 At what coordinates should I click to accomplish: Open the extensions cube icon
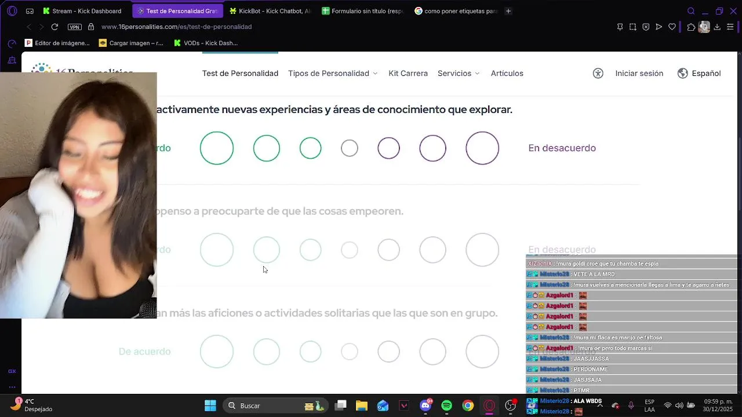point(691,27)
